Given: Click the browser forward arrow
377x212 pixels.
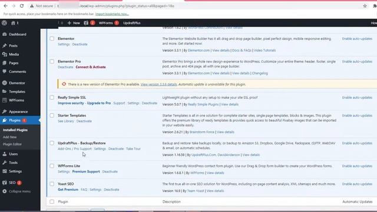Looking at the screenshot, I should click(x=14, y=6).
